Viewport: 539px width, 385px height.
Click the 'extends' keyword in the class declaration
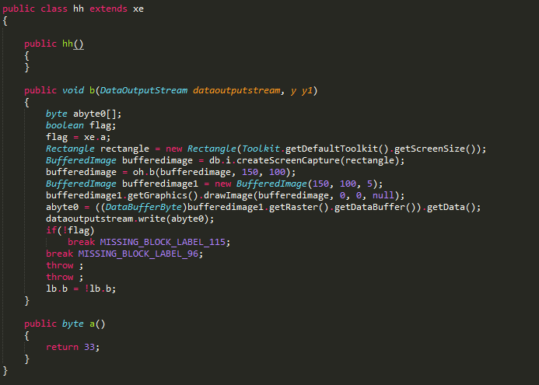tap(108, 9)
